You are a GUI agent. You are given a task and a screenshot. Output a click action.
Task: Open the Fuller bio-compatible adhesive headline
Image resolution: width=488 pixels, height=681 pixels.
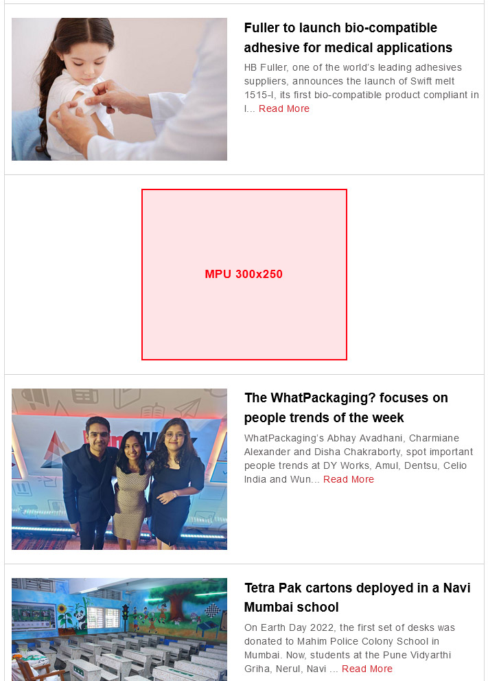coord(348,38)
